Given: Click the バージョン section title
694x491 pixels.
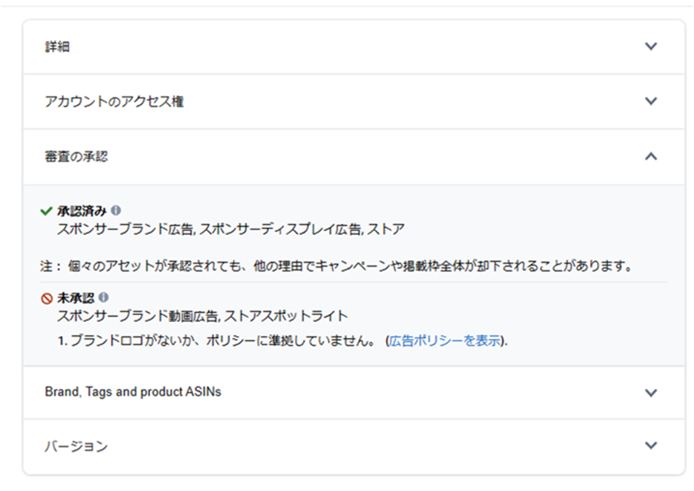Looking at the screenshot, I should (x=76, y=446).
